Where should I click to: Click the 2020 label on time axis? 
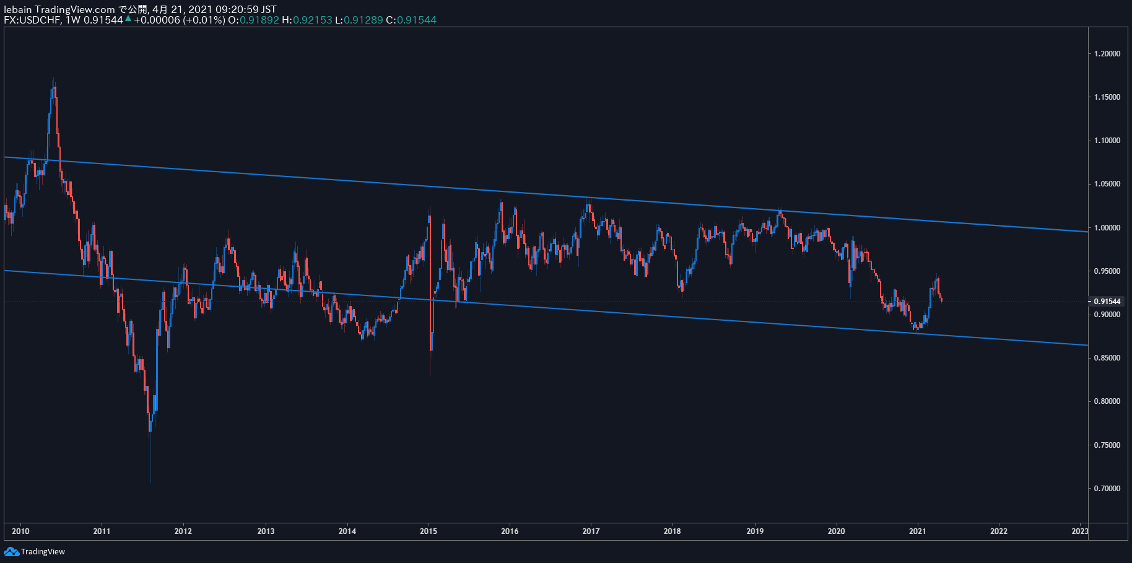[836, 531]
